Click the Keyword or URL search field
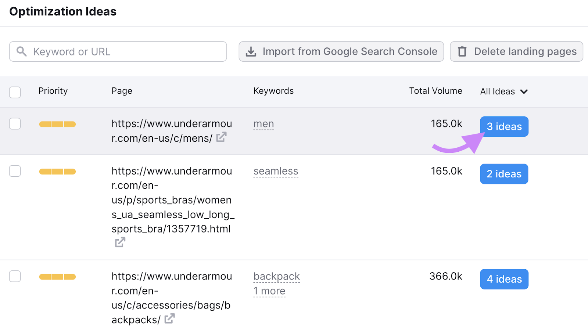The height and width of the screenshot is (335, 588). click(118, 51)
